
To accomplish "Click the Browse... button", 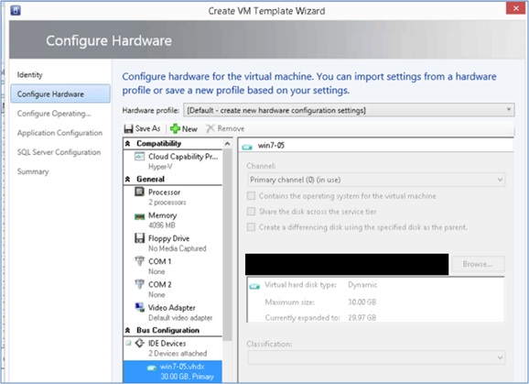I will (x=478, y=264).
